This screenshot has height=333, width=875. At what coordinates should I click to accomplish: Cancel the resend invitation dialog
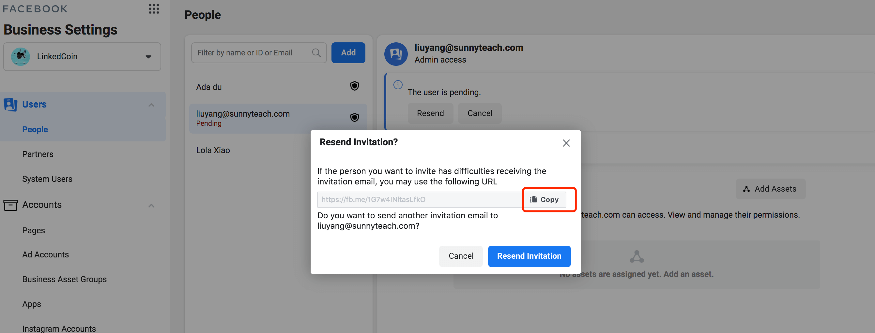coord(460,256)
